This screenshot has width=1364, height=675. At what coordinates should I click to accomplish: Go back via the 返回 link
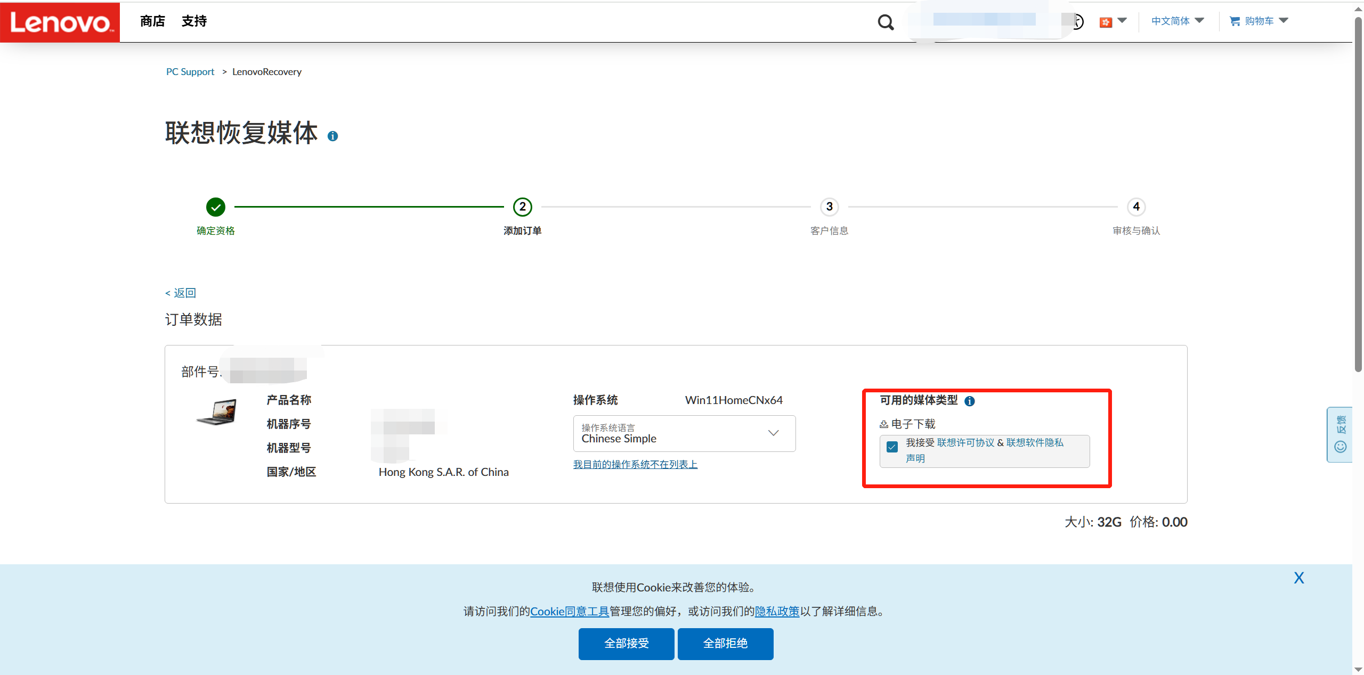pyautogui.click(x=181, y=293)
